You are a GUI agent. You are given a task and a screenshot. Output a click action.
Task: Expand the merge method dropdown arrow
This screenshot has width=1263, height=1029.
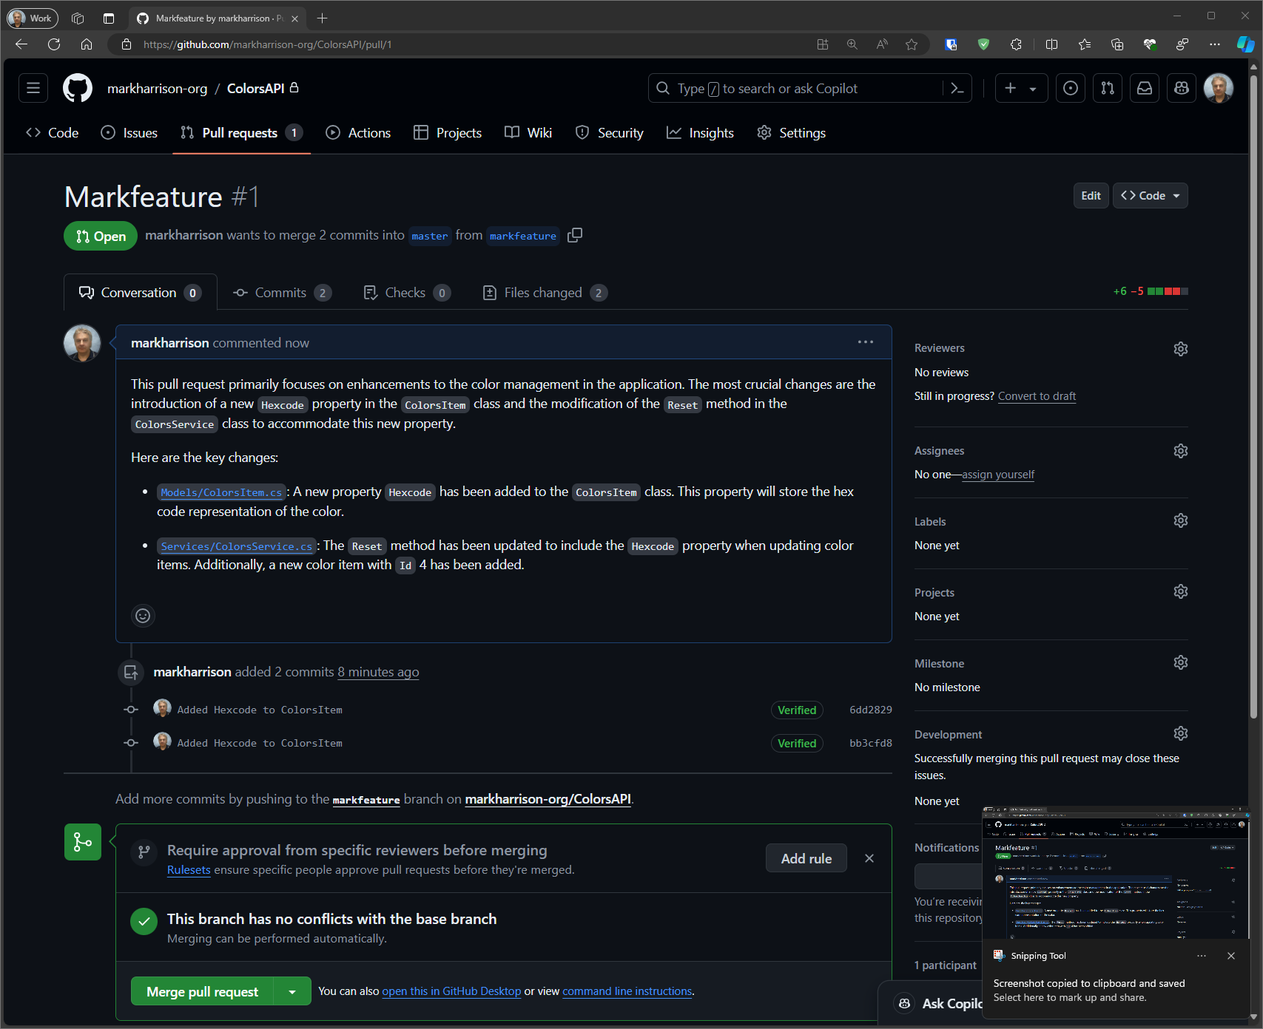292,991
